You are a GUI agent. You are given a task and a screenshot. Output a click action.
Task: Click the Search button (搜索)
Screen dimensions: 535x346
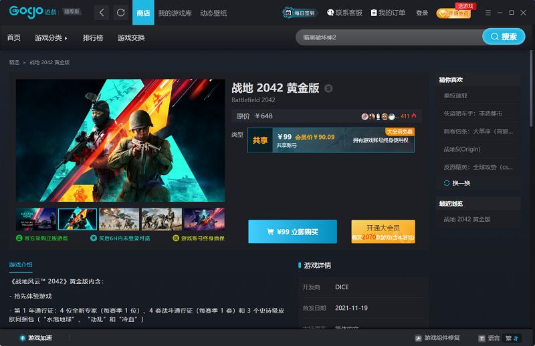pyautogui.click(x=504, y=37)
